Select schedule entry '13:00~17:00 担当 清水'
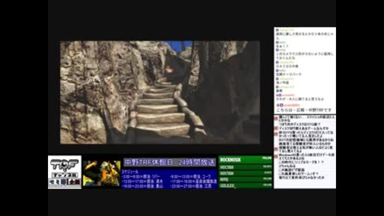 [x=142, y=182]
